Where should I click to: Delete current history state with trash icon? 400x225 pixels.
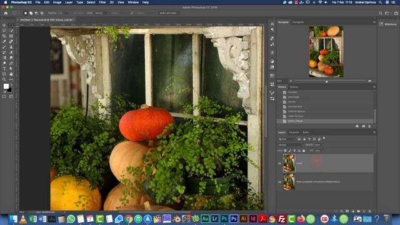[369, 126]
